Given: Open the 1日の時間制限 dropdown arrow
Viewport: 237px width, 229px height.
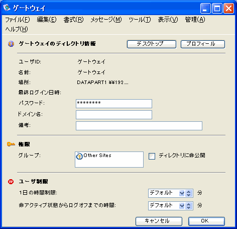Looking at the screenshot, I should point(182,193).
